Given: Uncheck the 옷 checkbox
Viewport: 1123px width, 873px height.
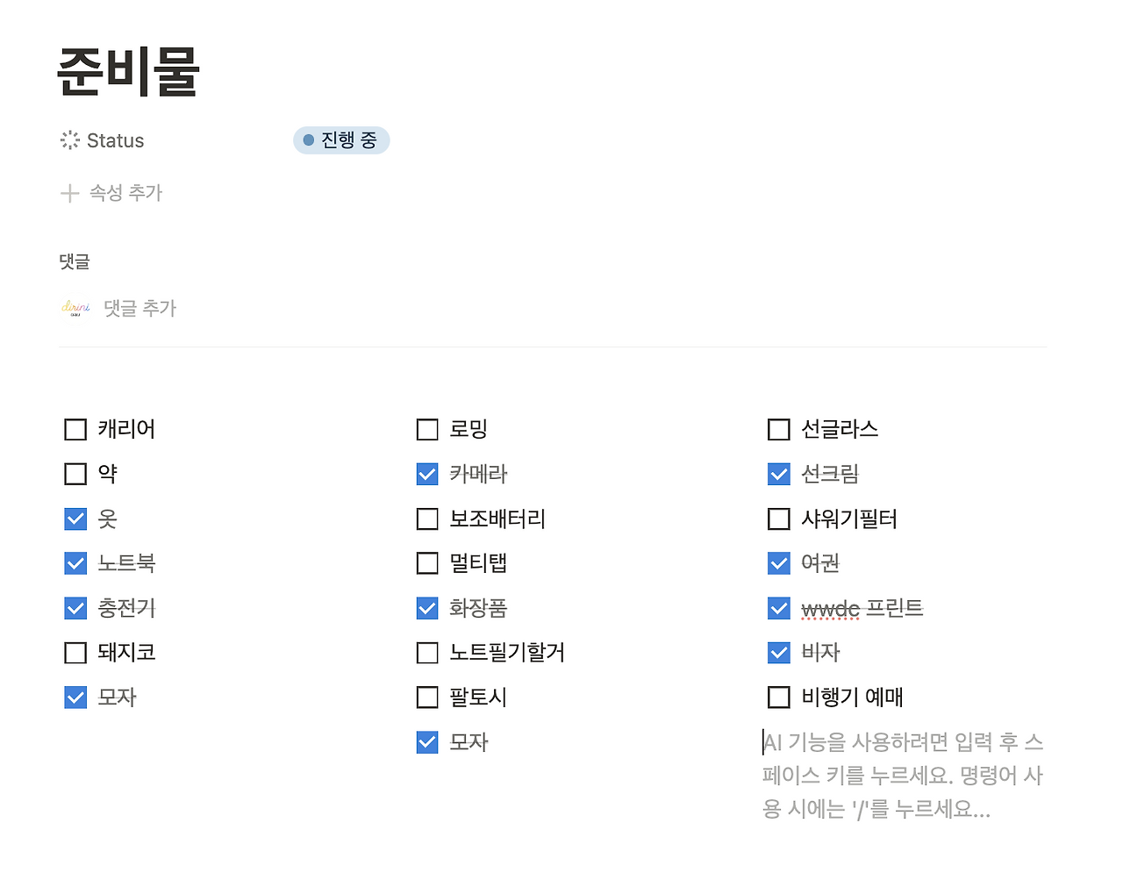Looking at the screenshot, I should pos(75,519).
